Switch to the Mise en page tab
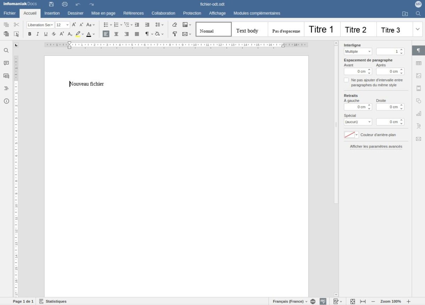The width and height of the screenshot is (425, 305). point(103,13)
